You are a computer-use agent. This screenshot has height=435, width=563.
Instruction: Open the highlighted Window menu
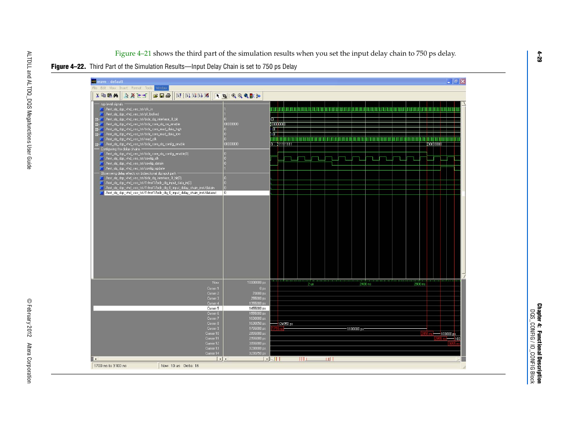click(161, 88)
